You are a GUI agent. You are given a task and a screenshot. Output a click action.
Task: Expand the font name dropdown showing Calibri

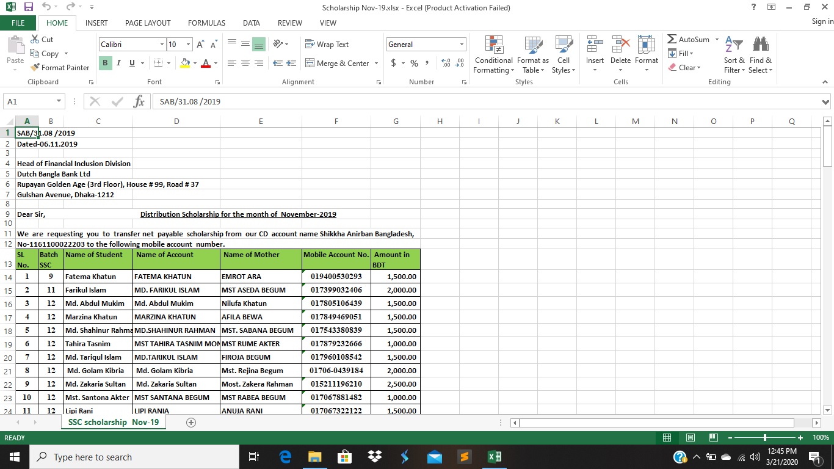(162, 45)
